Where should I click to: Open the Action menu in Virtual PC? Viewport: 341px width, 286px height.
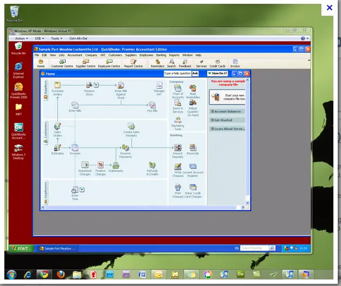(x=21, y=38)
